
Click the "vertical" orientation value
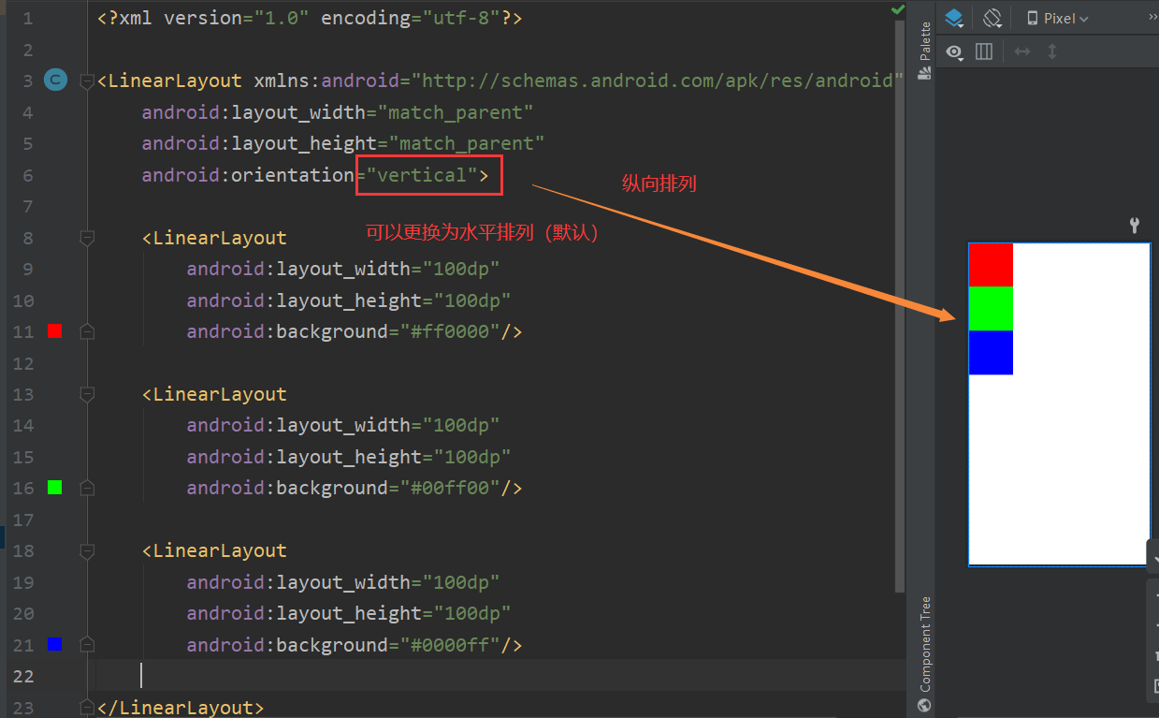422,175
